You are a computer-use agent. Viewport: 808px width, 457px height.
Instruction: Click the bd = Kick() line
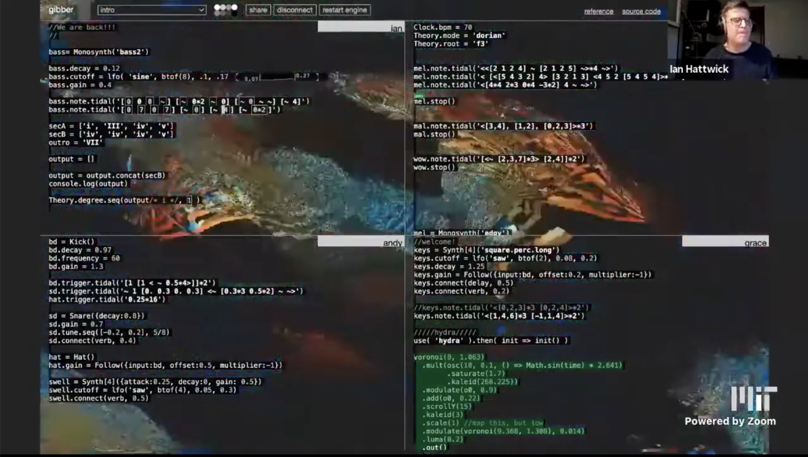coord(72,242)
